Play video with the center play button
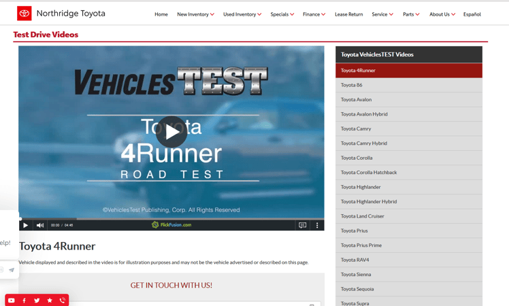The height and width of the screenshot is (306, 509). coord(171,132)
